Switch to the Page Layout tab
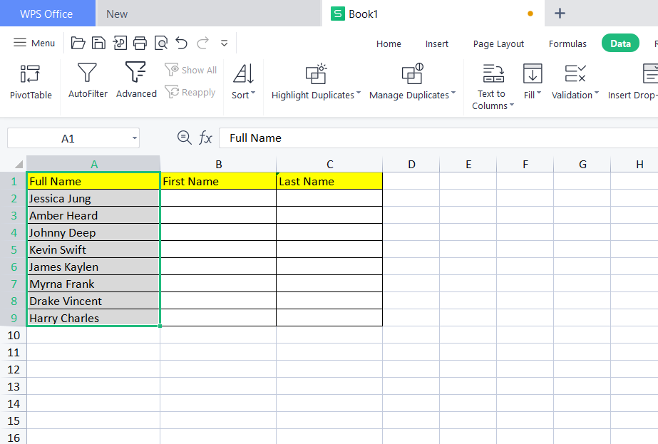This screenshot has height=444, width=658. tap(498, 43)
